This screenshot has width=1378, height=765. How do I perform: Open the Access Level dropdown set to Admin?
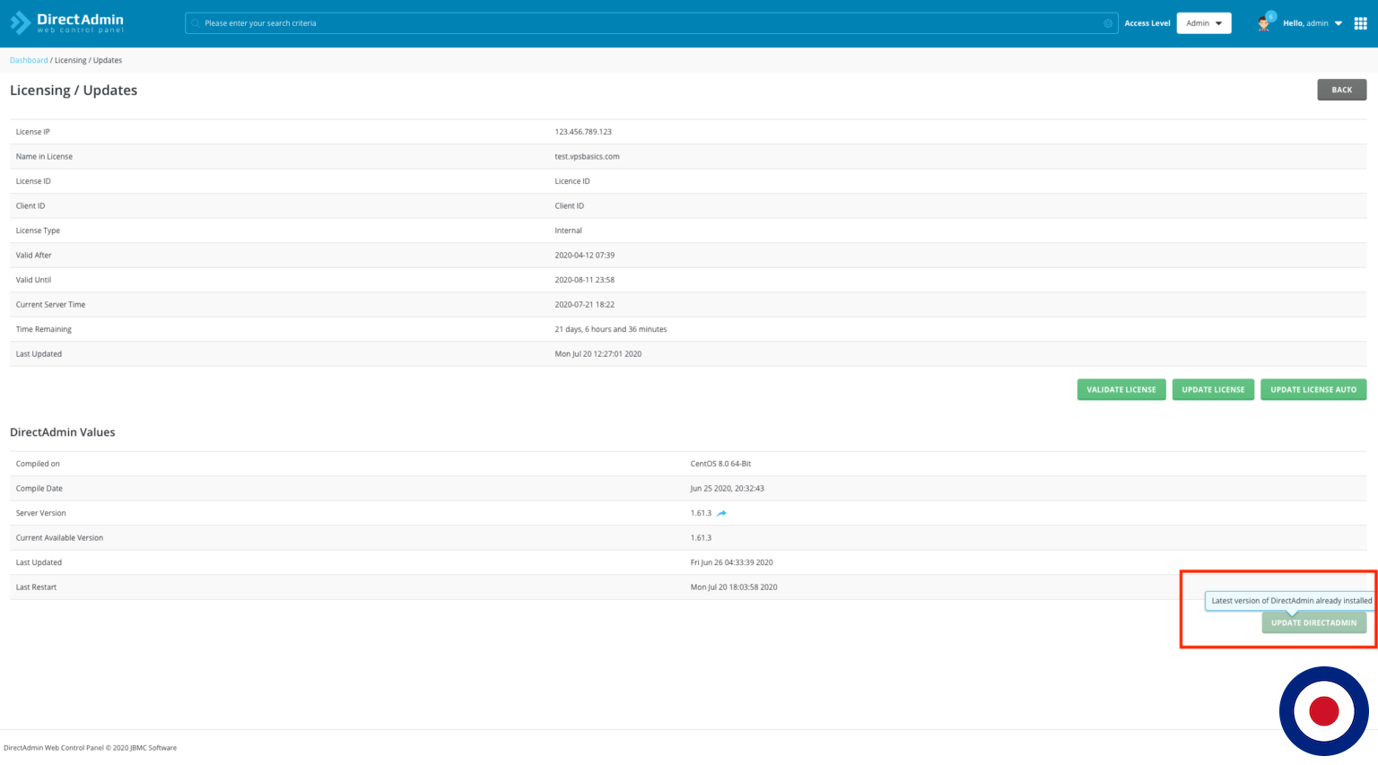1204,22
